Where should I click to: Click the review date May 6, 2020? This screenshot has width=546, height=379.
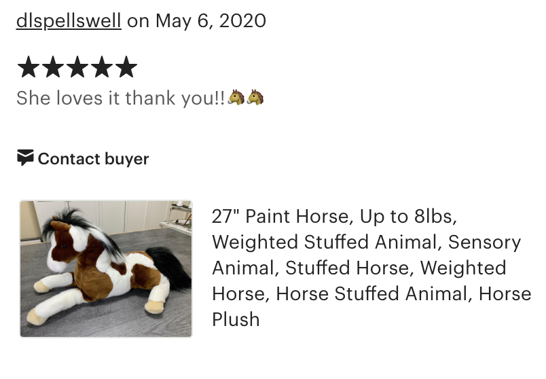[x=211, y=21]
